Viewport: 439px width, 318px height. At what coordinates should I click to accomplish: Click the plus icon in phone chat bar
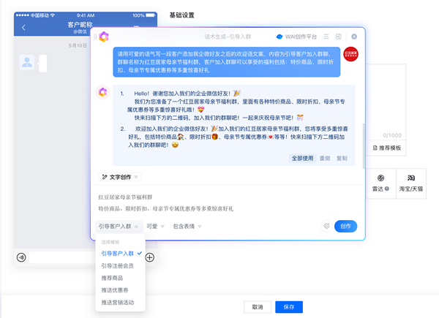coord(149,257)
